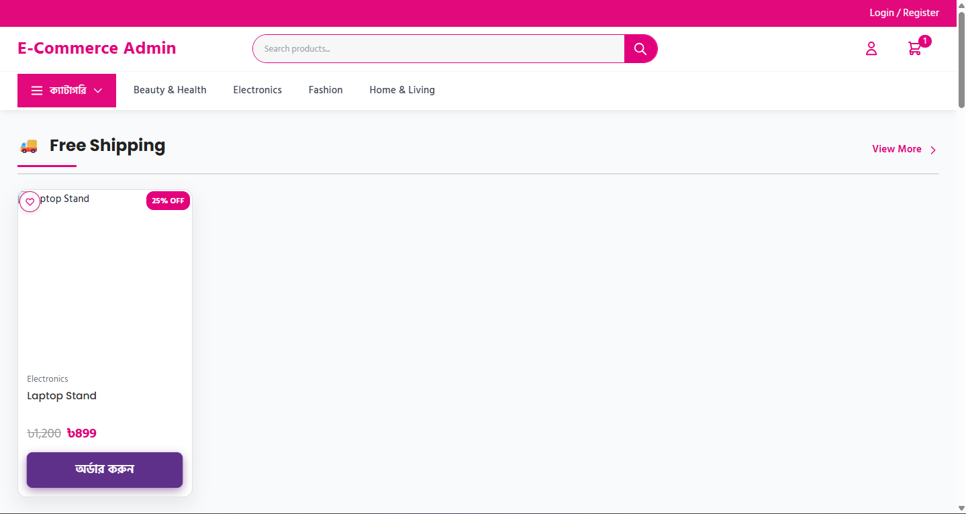966x514 pixels.
Task: Select the Electronics menu item
Action: (x=257, y=90)
